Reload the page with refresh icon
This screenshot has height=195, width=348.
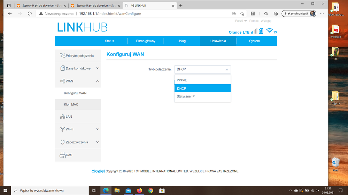click(30, 14)
